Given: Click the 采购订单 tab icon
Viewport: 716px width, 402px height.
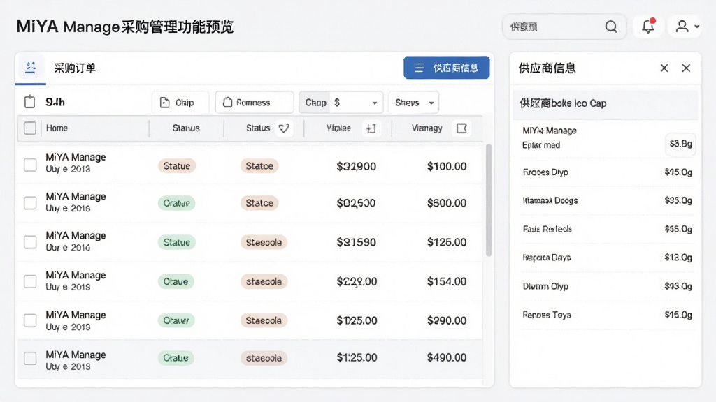Looking at the screenshot, I should [31, 68].
